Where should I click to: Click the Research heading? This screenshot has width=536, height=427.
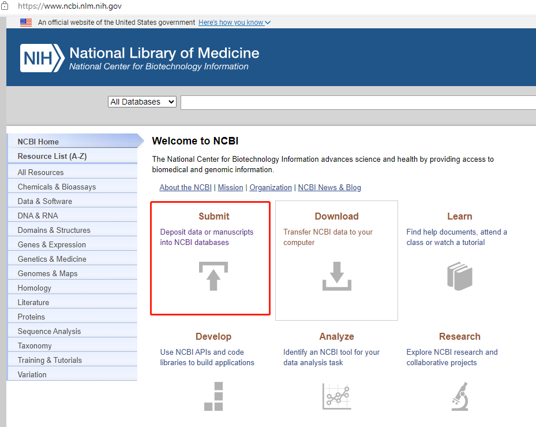point(460,336)
